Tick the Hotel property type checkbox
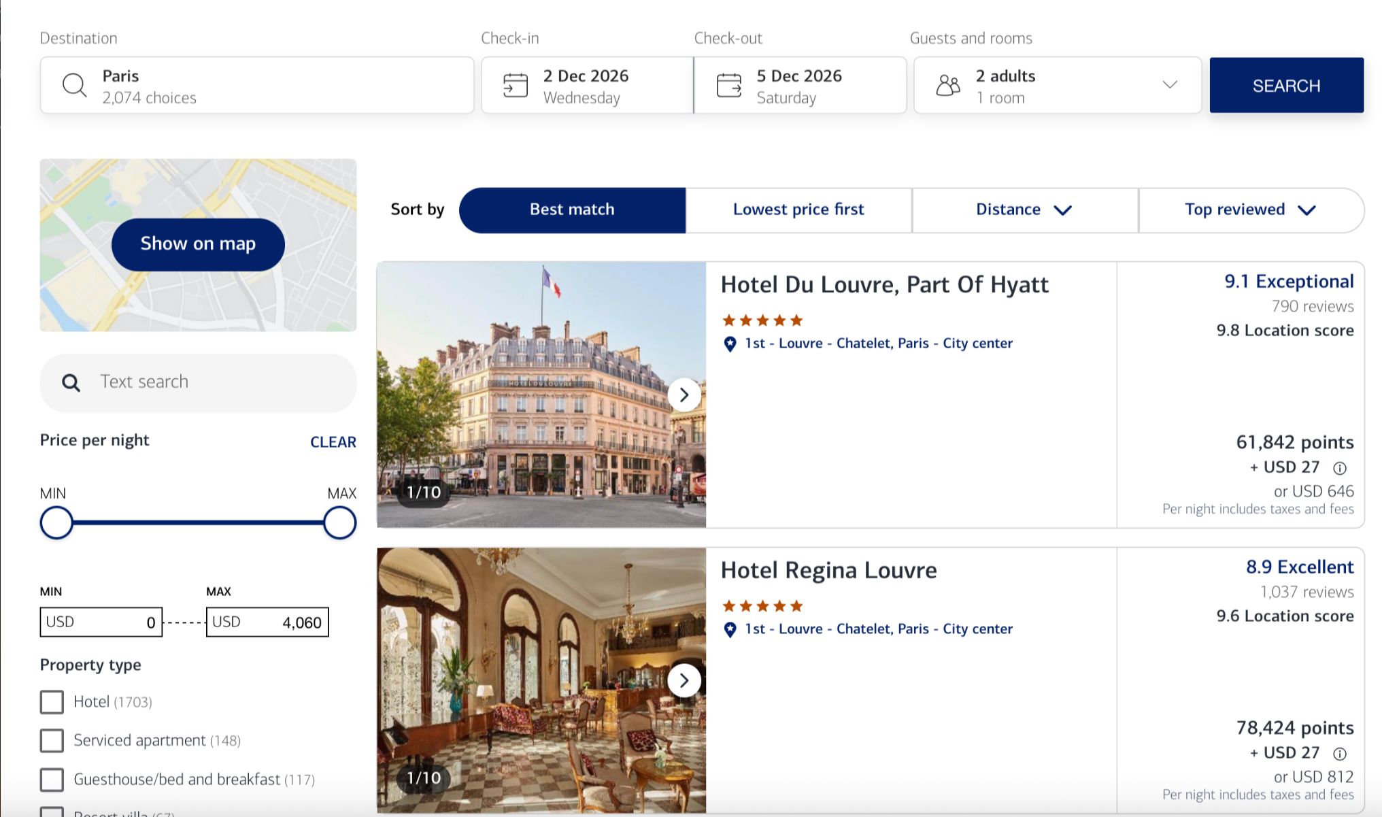Screen dimensions: 1382x817 tap(52, 701)
